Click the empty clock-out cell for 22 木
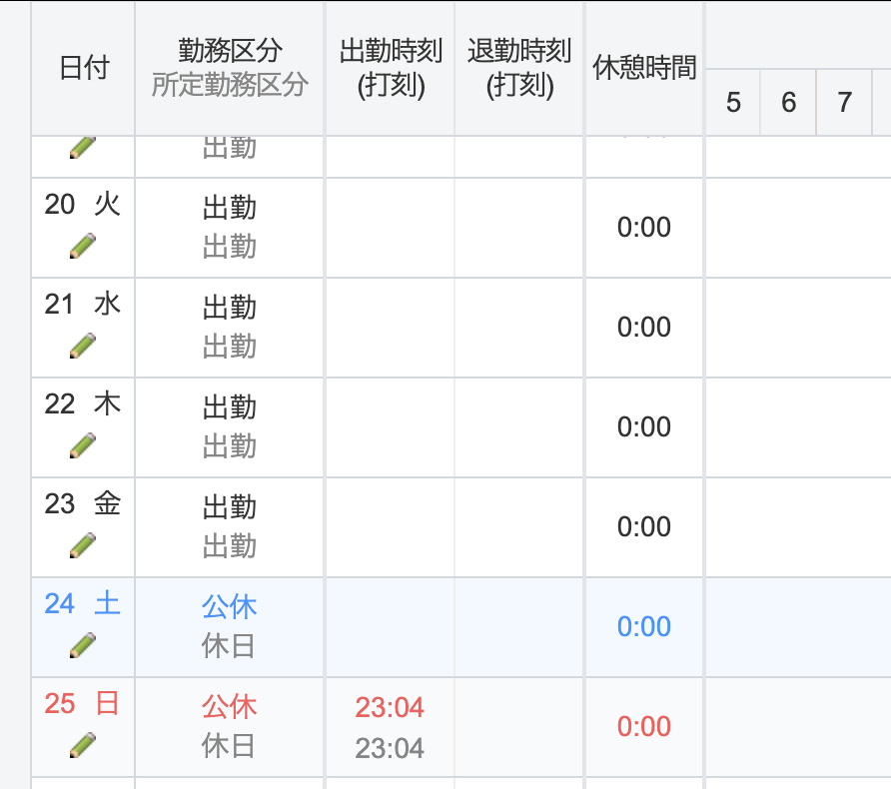This screenshot has height=789, width=891. [519, 427]
